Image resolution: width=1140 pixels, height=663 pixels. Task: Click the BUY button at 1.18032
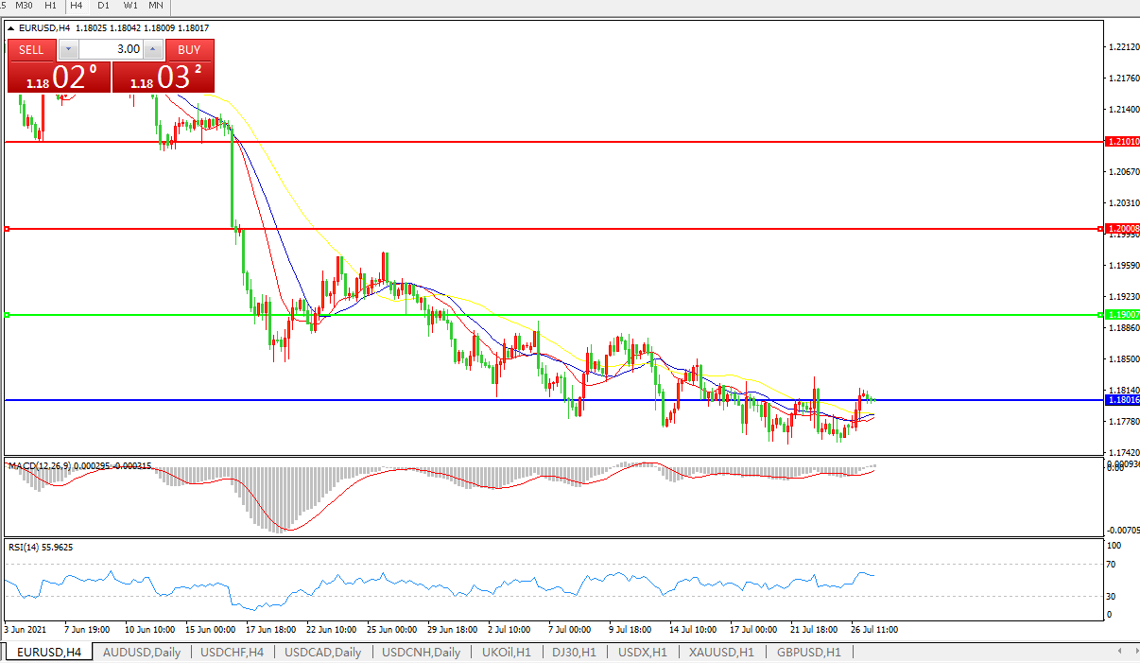click(x=189, y=50)
